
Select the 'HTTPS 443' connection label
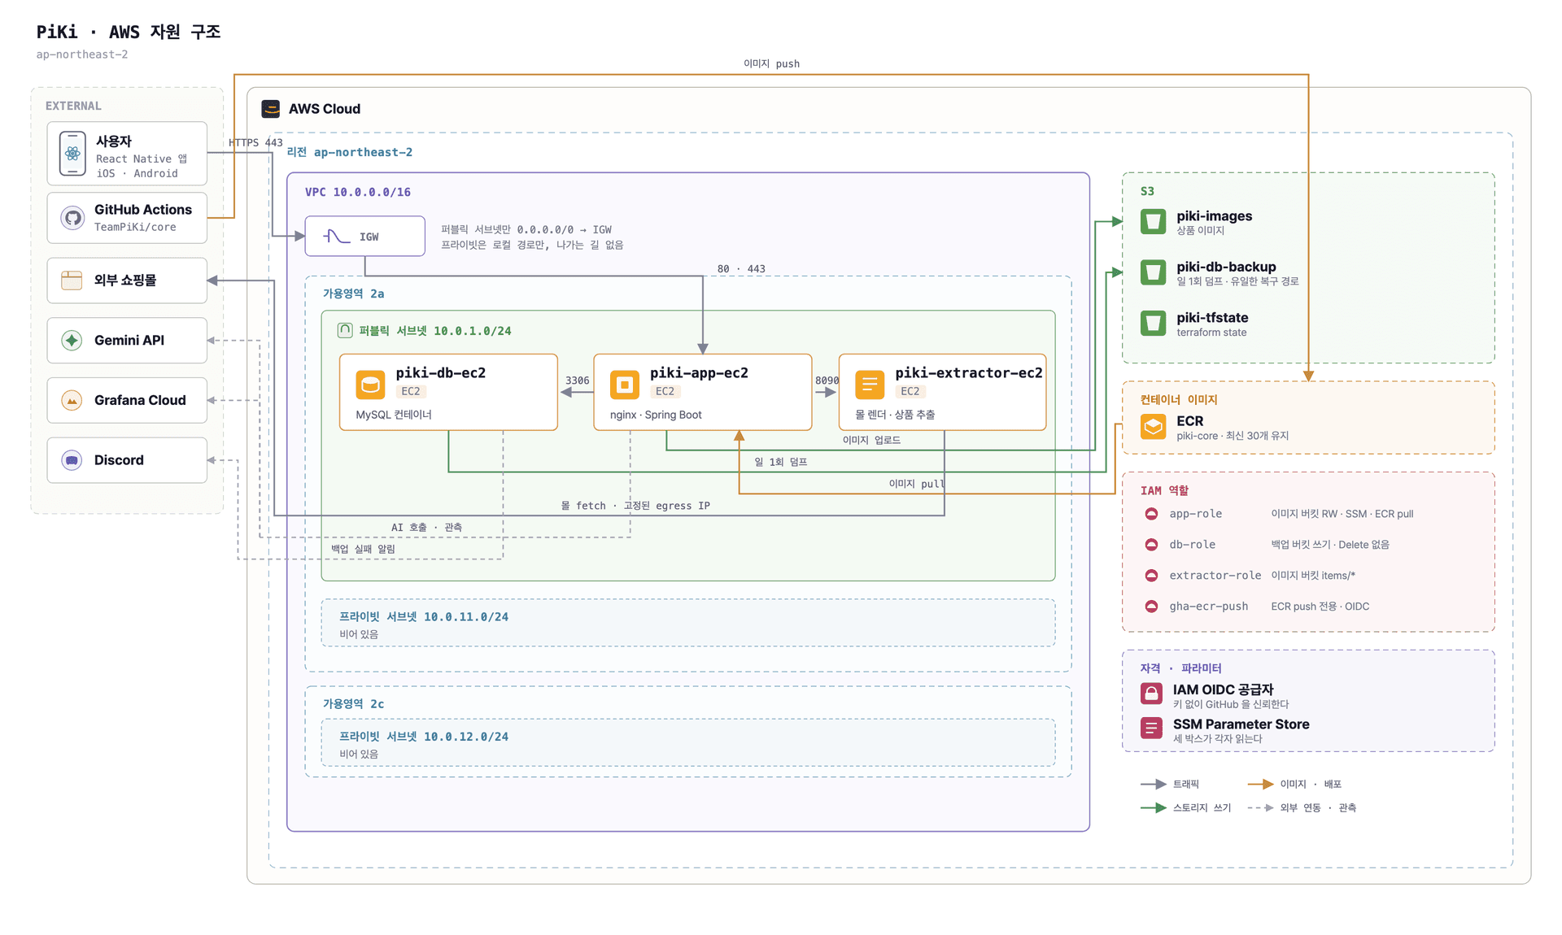point(255,142)
